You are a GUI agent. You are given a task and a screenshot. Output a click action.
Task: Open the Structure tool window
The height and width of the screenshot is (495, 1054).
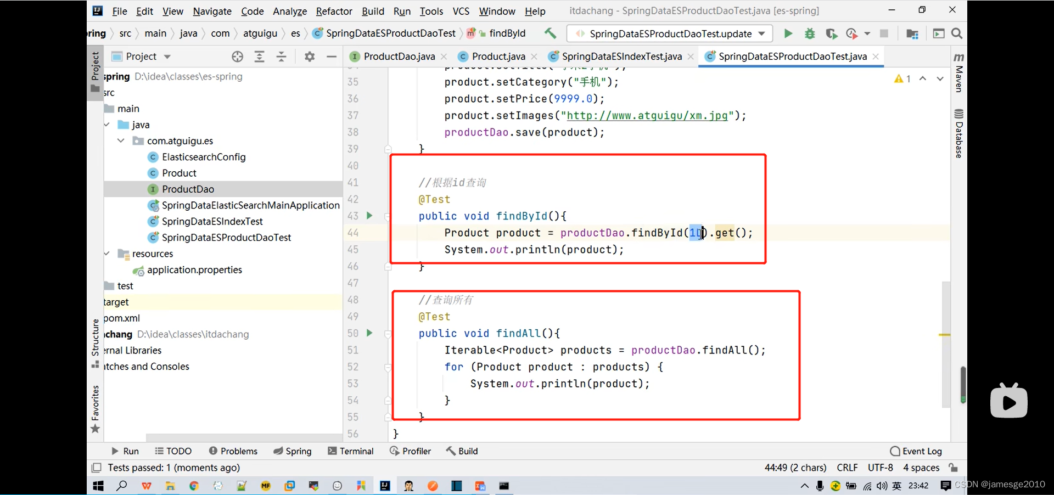(x=96, y=343)
